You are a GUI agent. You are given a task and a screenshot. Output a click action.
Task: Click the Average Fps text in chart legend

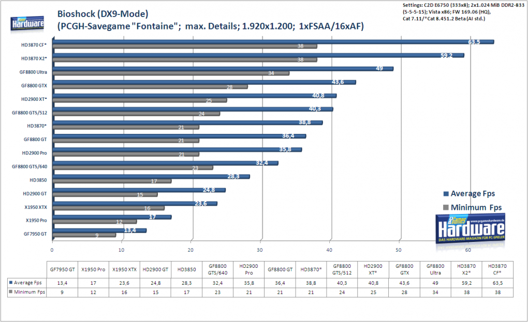tap(473, 194)
